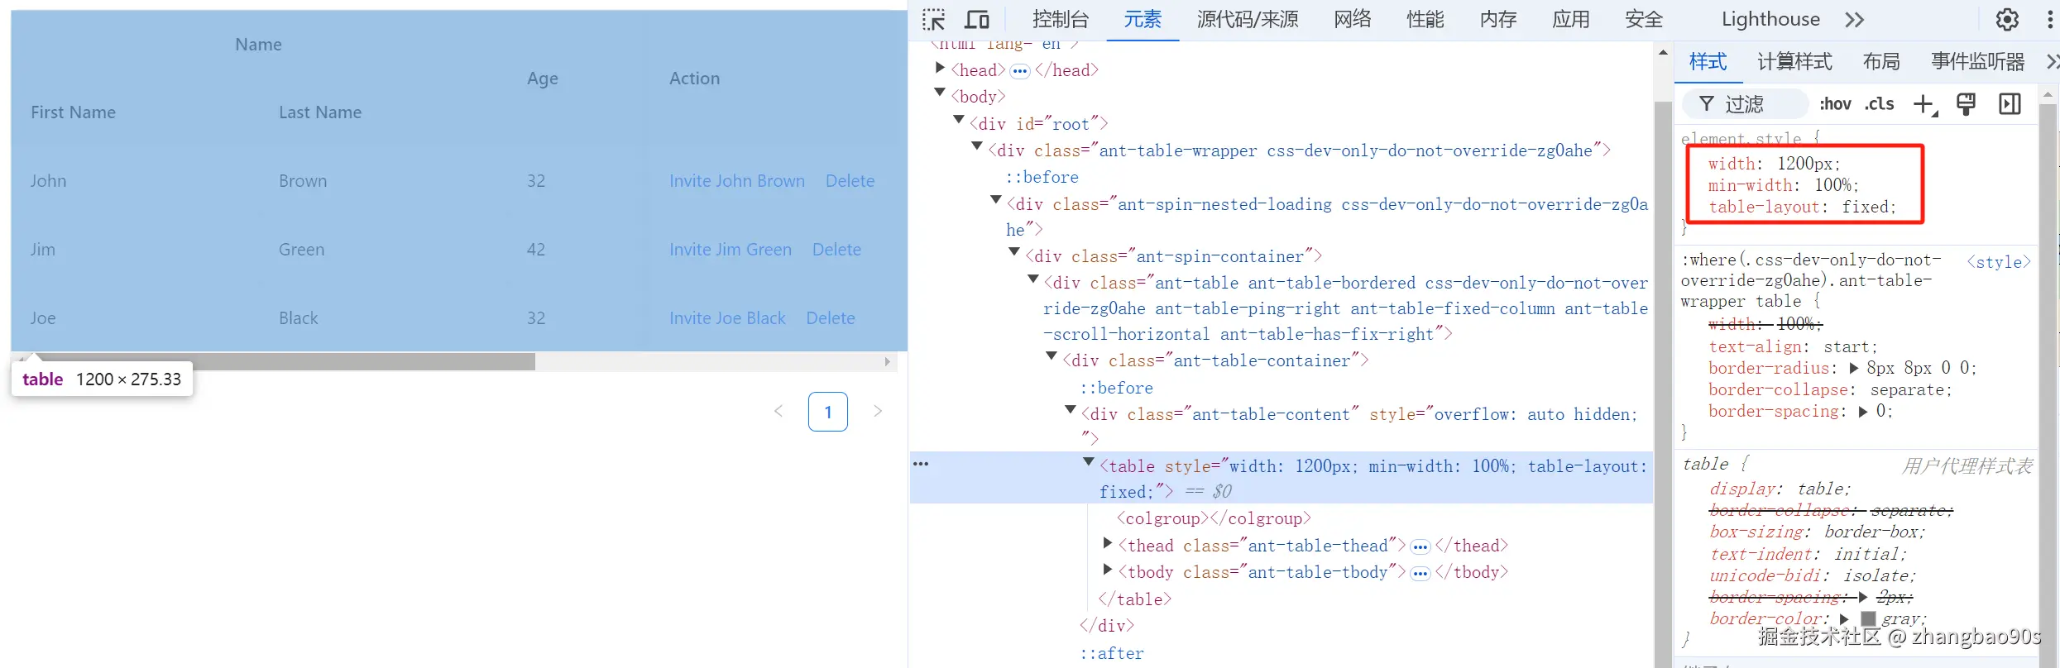Image resolution: width=2060 pixels, height=668 pixels.
Task: Select the 计算样式 pane tab
Action: point(1794,62)
